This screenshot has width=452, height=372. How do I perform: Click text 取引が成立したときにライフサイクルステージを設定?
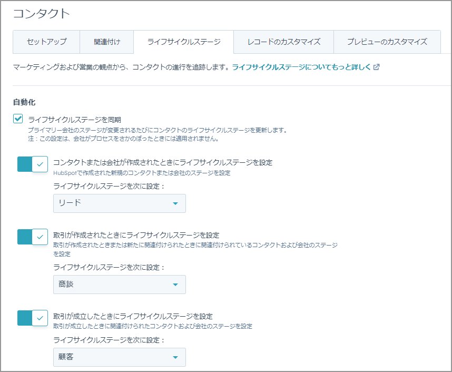[x=133, y=316]
